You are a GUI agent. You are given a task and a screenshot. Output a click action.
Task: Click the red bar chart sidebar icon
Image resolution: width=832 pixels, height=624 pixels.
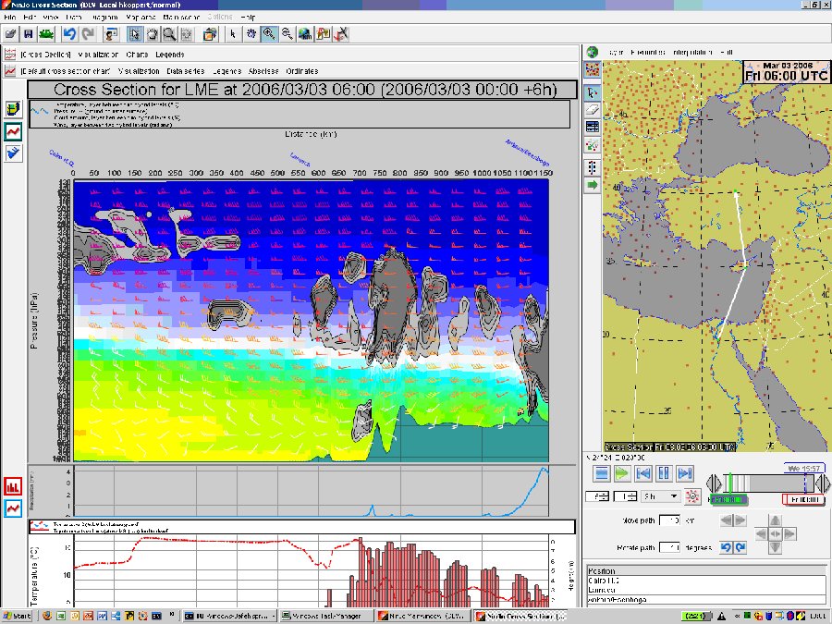pos(13,486)
